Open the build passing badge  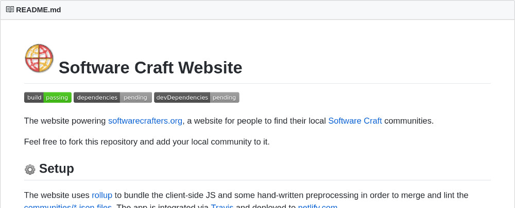pyautogui.click(x=48, y=98)
